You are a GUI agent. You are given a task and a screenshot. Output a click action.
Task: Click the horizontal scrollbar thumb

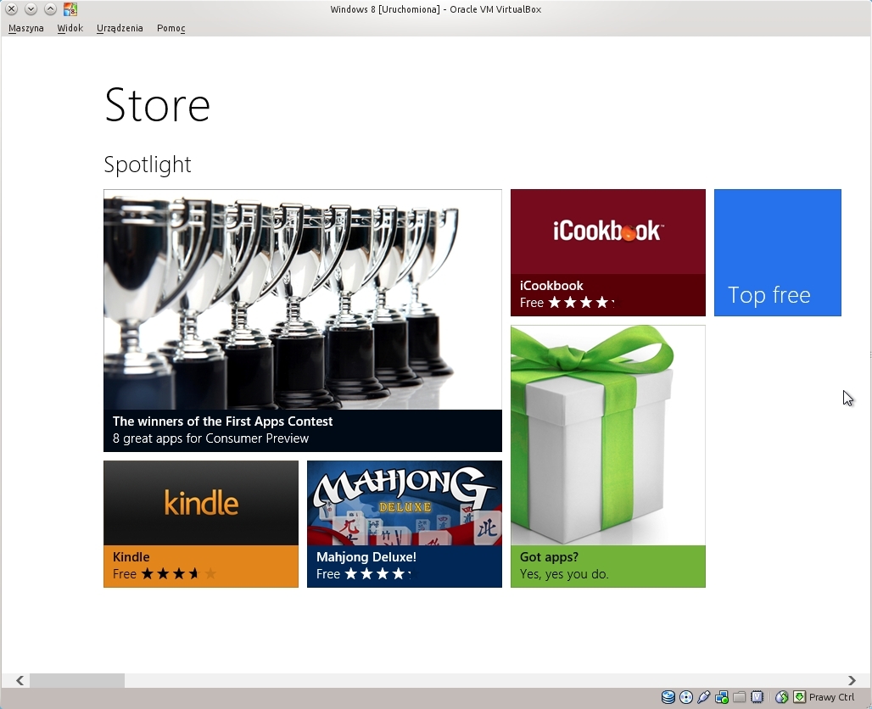[x=76, y=680]
